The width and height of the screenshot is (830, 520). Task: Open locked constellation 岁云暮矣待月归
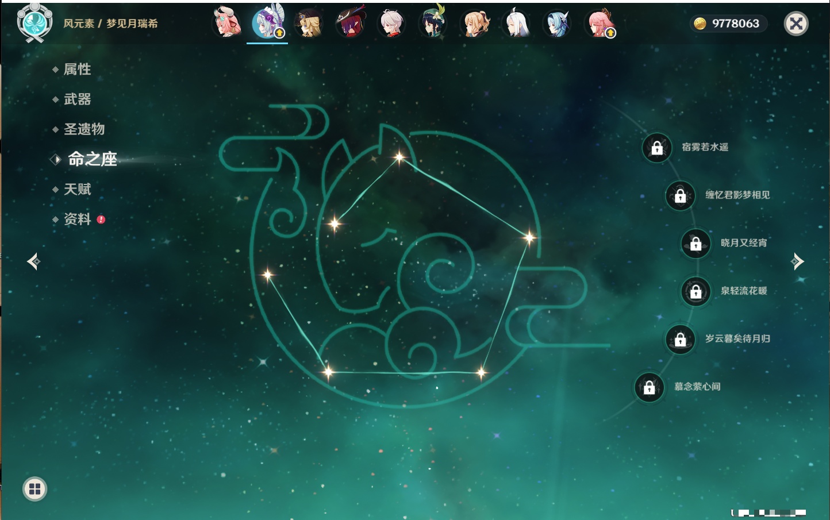pyautogui.click(x=681, y=339)
